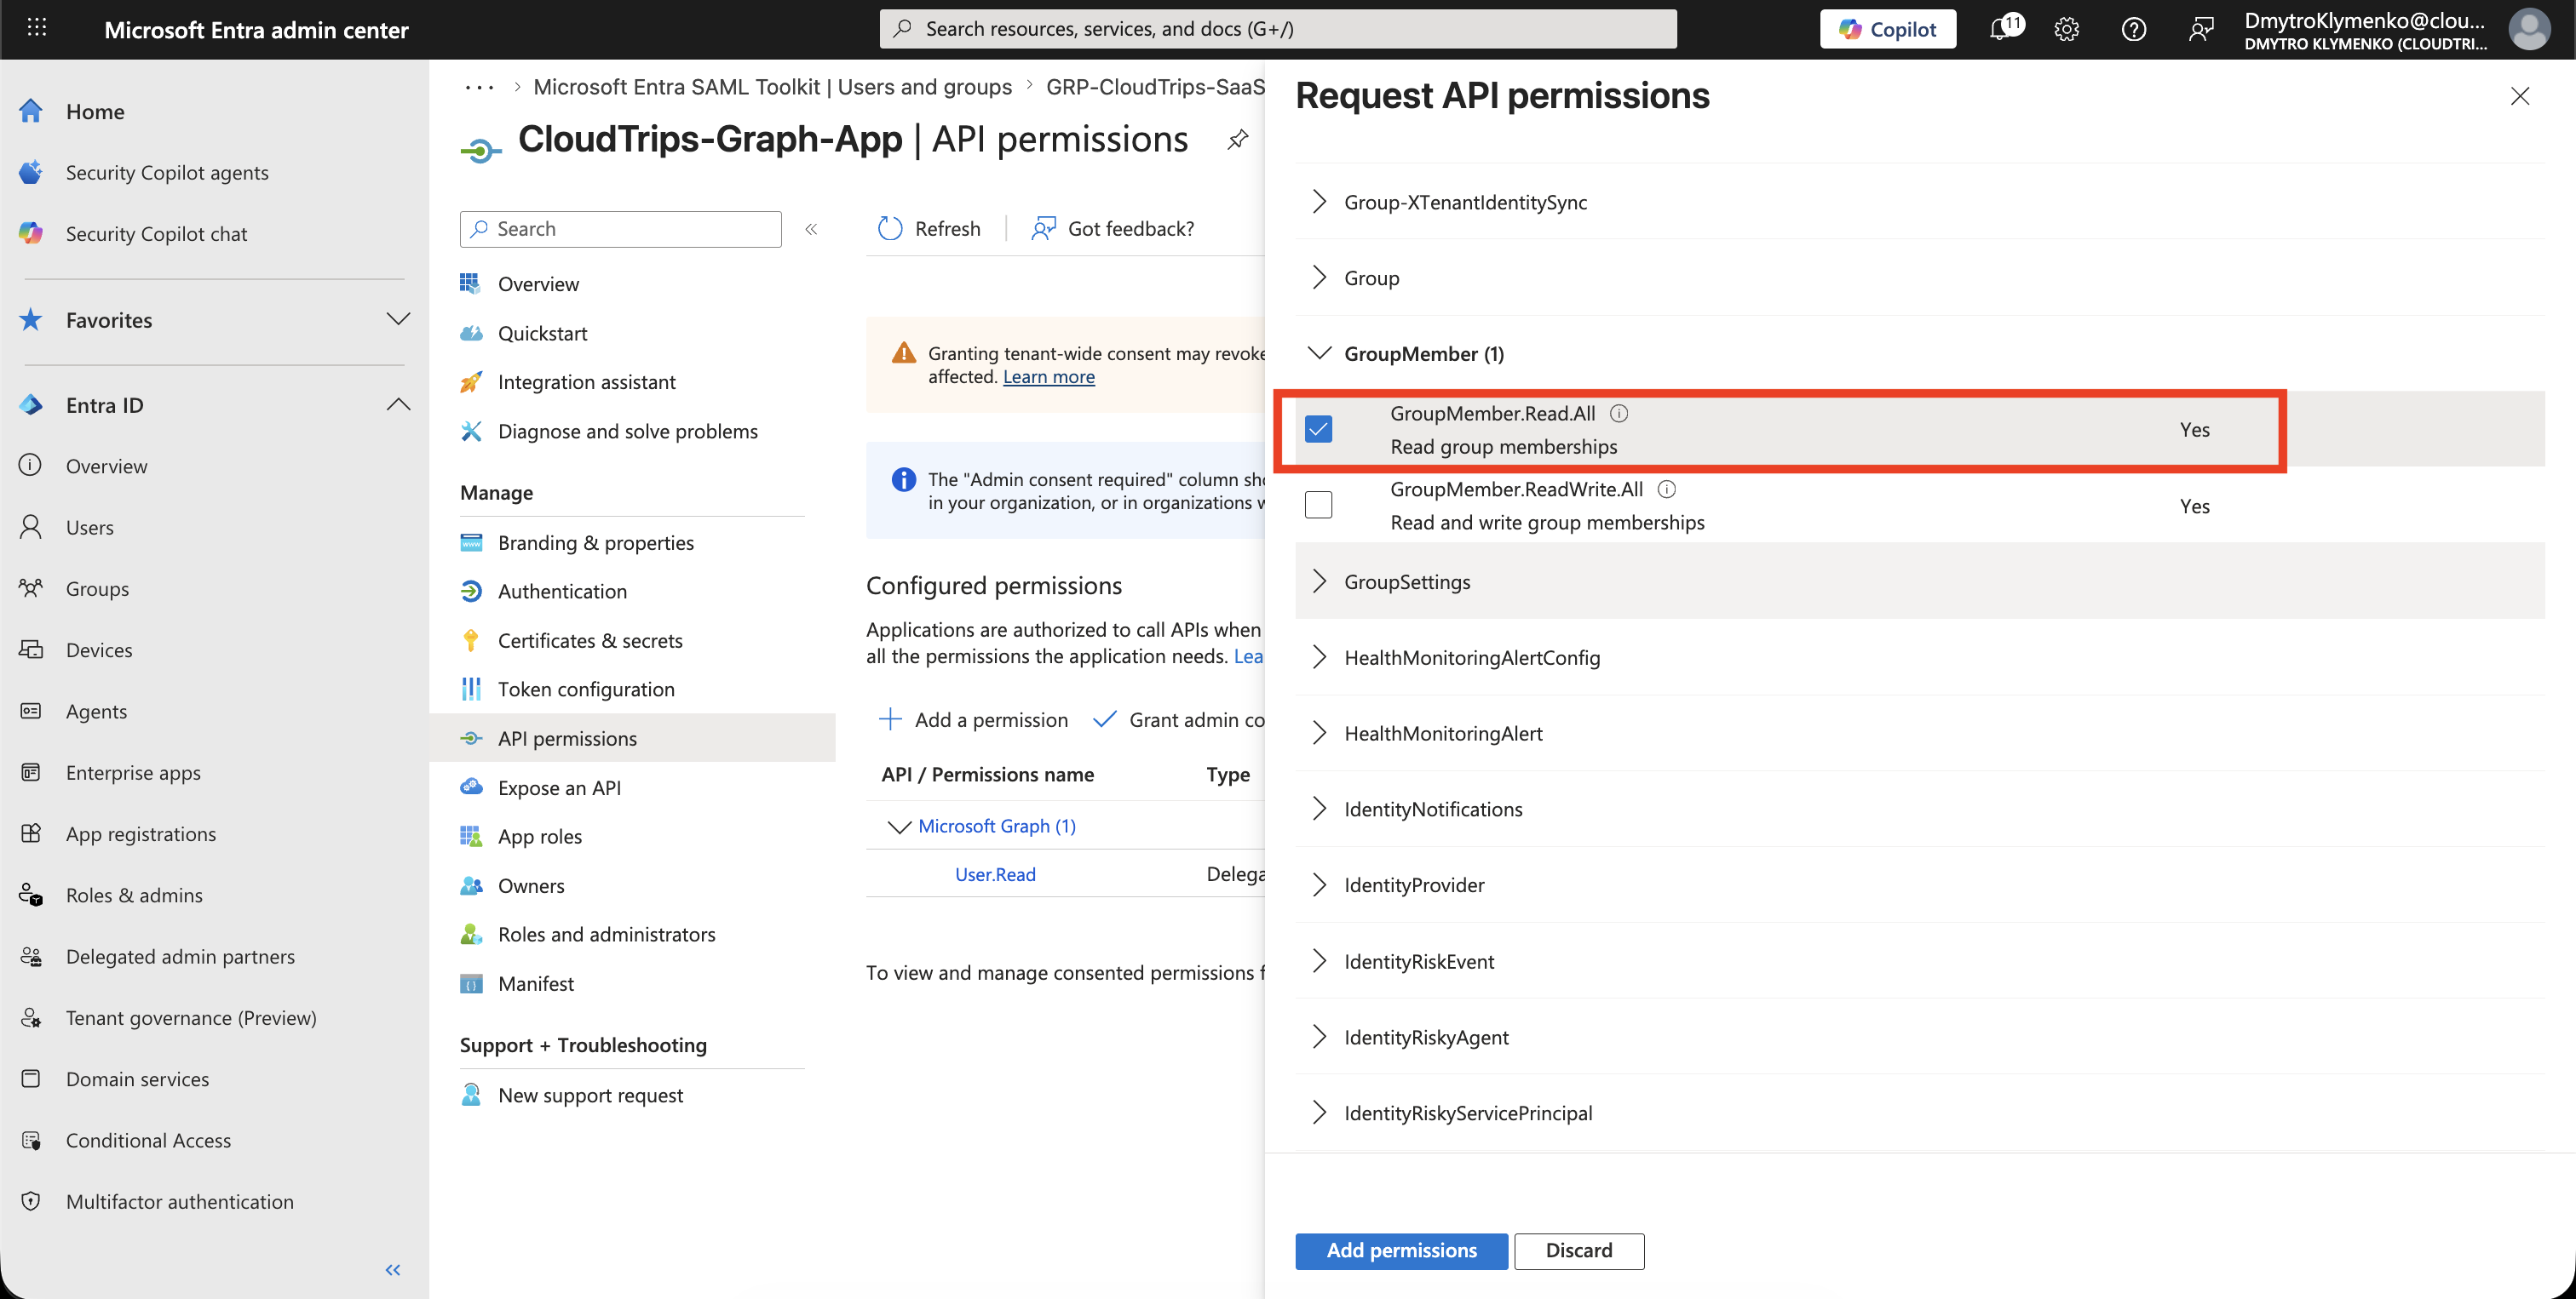Open Owners page of the app
The image size is (2576, 1299).
531,885
